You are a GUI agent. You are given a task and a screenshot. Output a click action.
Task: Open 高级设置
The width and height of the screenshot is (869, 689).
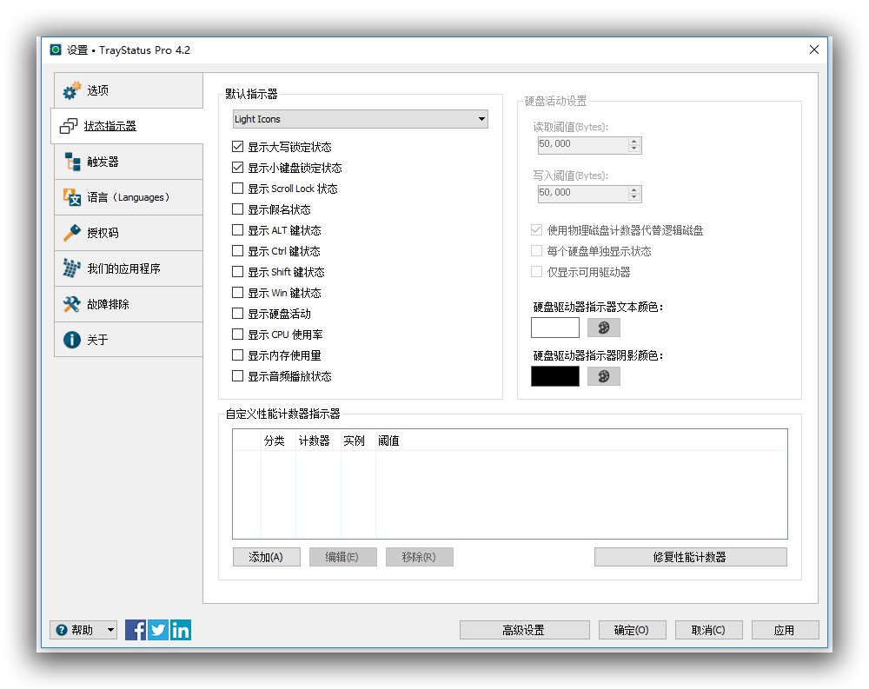pos(524,630)
